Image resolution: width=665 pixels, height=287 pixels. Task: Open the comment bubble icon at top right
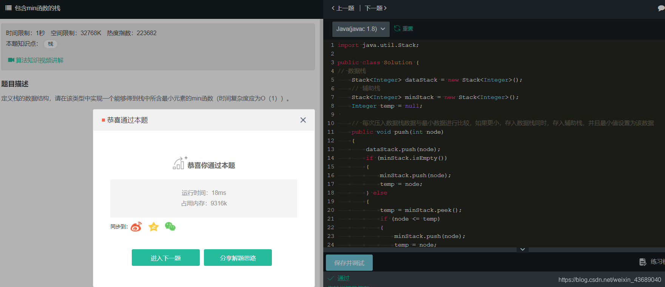[x=661, y=8]
